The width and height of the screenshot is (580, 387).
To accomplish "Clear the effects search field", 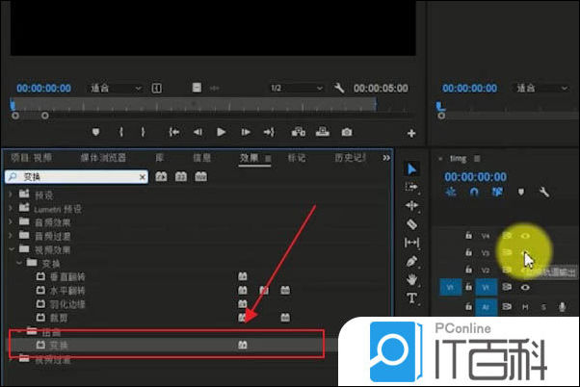I will [143, 177].
